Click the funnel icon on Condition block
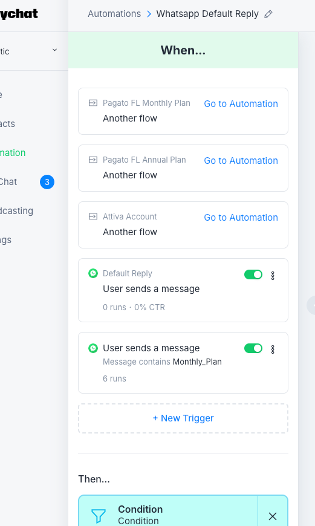This screenshot has height=526, width=315. [x=99, y=516]
